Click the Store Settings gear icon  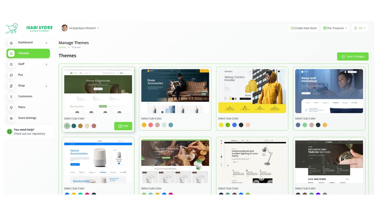11,118
